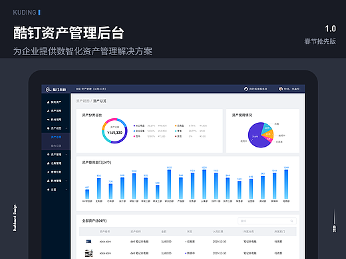
Task: Expand the 资产管理 sidebar group arrow
Action: [x=67, y=155]
